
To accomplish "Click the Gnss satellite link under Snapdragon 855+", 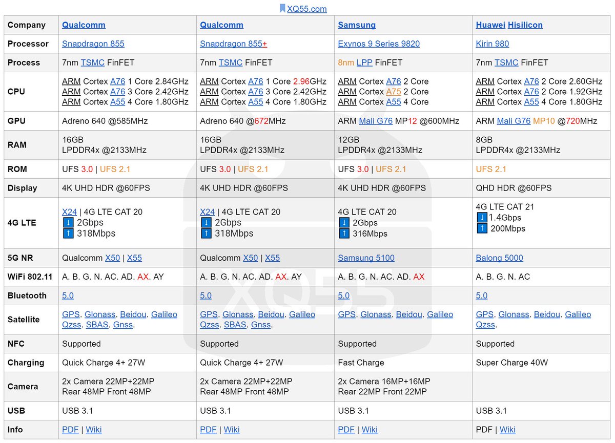I will (x=261, y=325).
